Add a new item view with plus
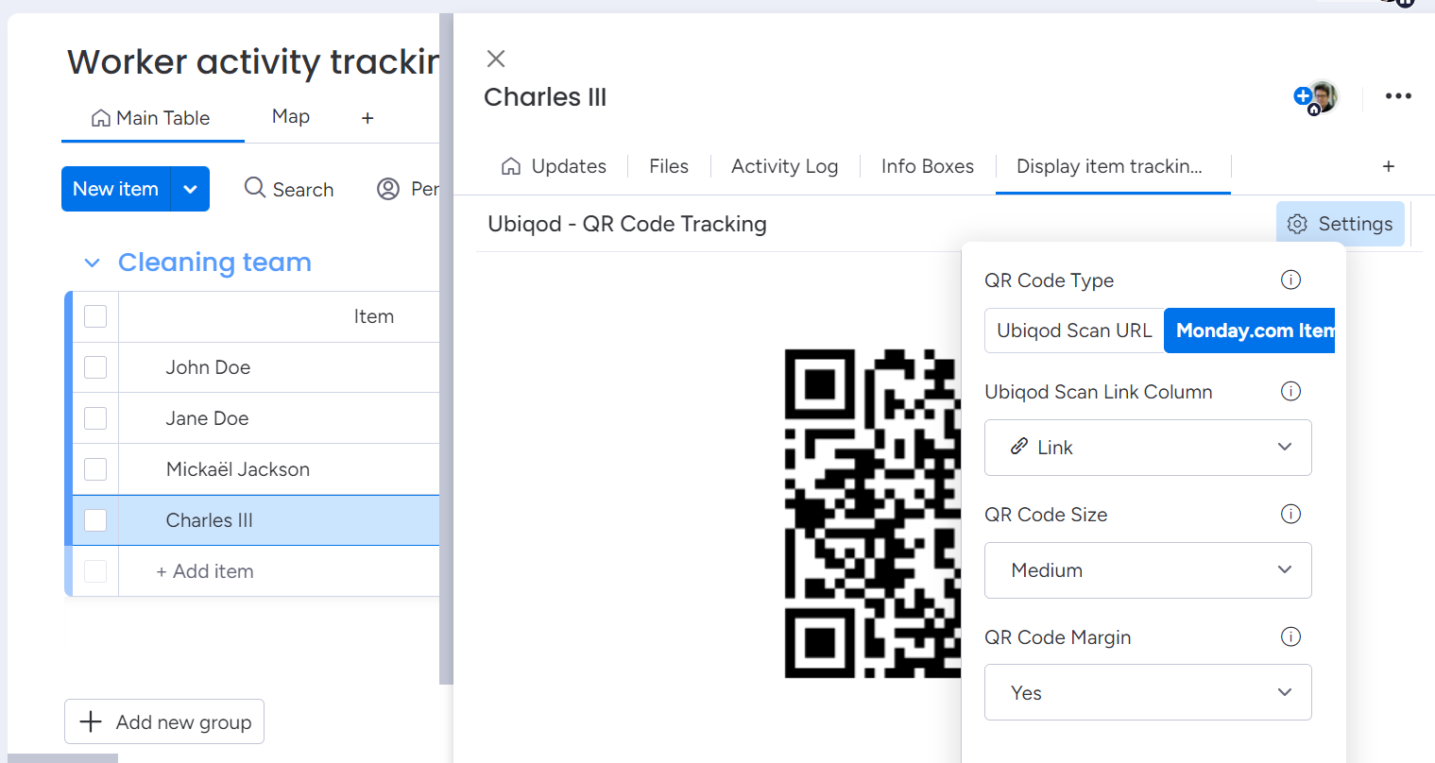 coord(1389,166)
